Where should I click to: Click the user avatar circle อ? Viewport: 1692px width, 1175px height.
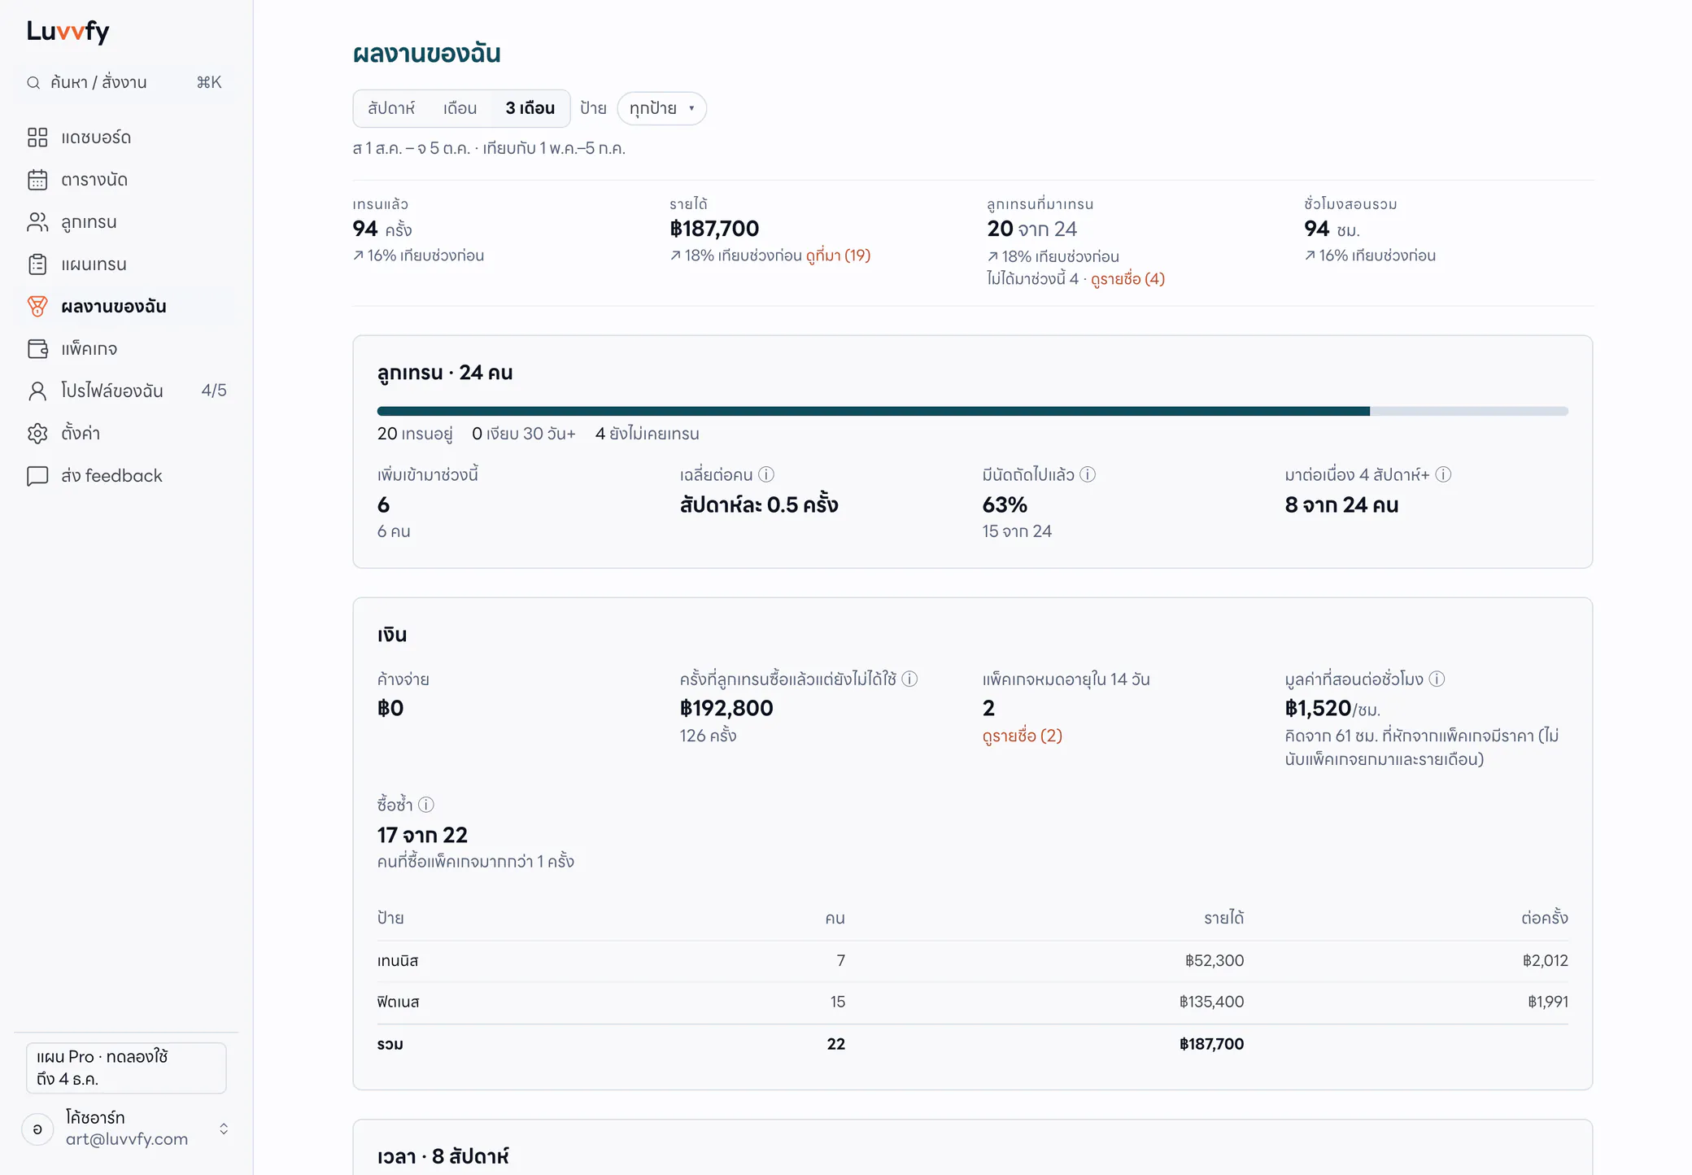pyautogui.click(x=37, y=1129)
